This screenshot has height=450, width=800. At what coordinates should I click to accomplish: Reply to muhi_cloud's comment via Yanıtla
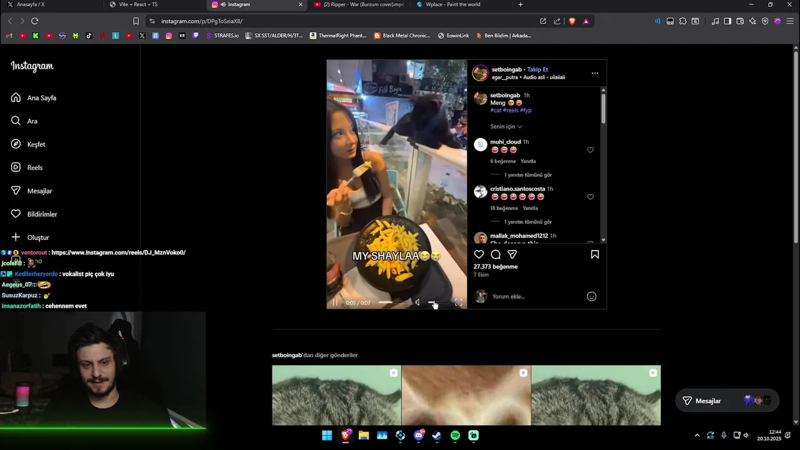pos(528,161)
